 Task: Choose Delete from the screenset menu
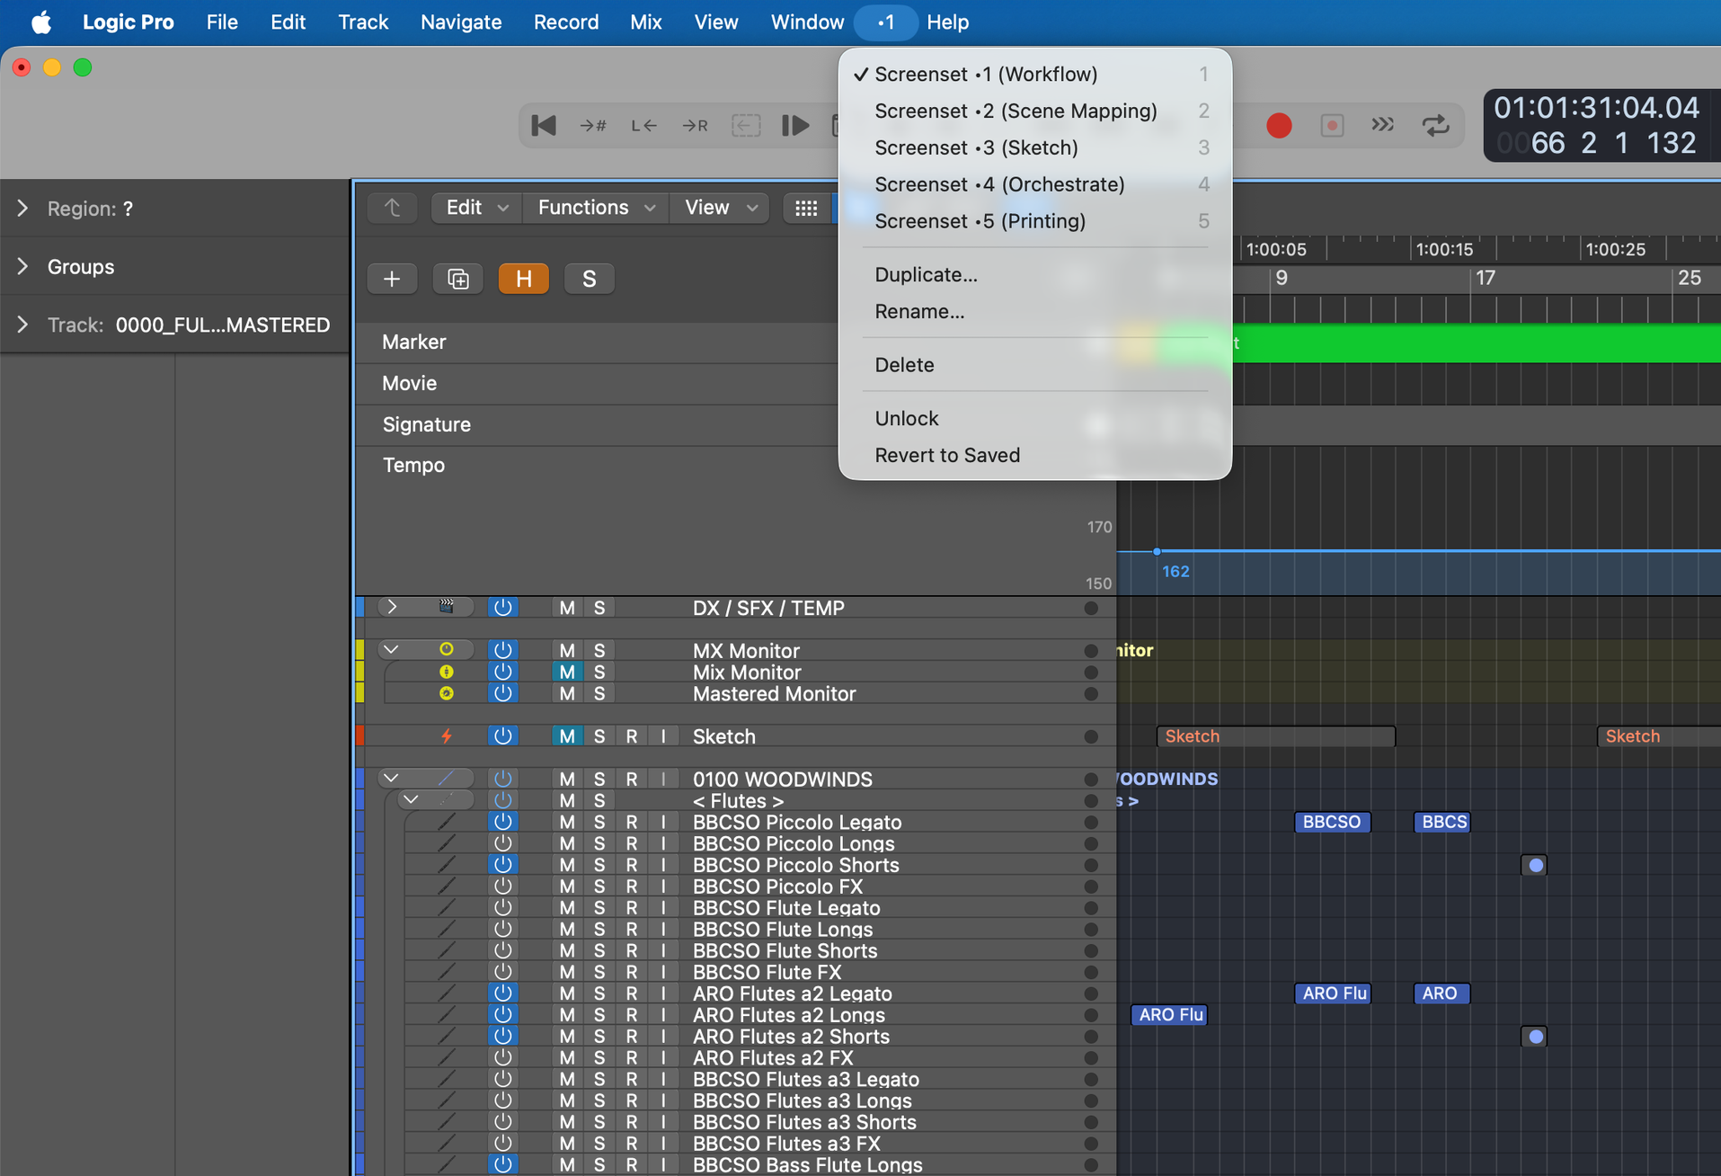[1034, 364]
